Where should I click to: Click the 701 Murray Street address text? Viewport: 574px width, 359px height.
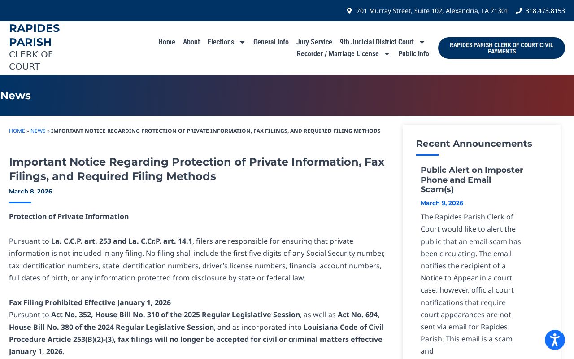click(432, 11)
